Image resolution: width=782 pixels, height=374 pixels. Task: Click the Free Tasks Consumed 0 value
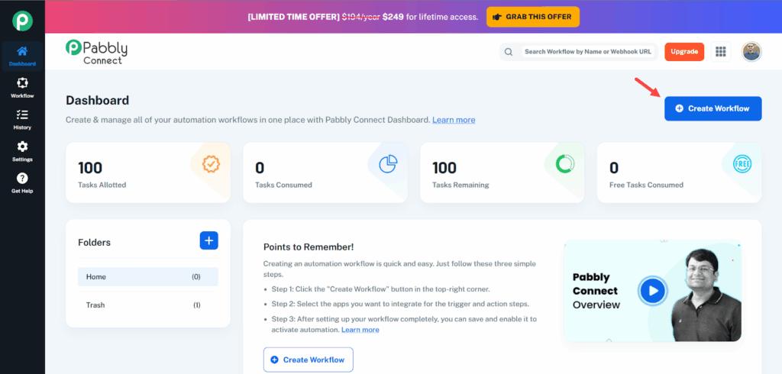pos(614,168)
